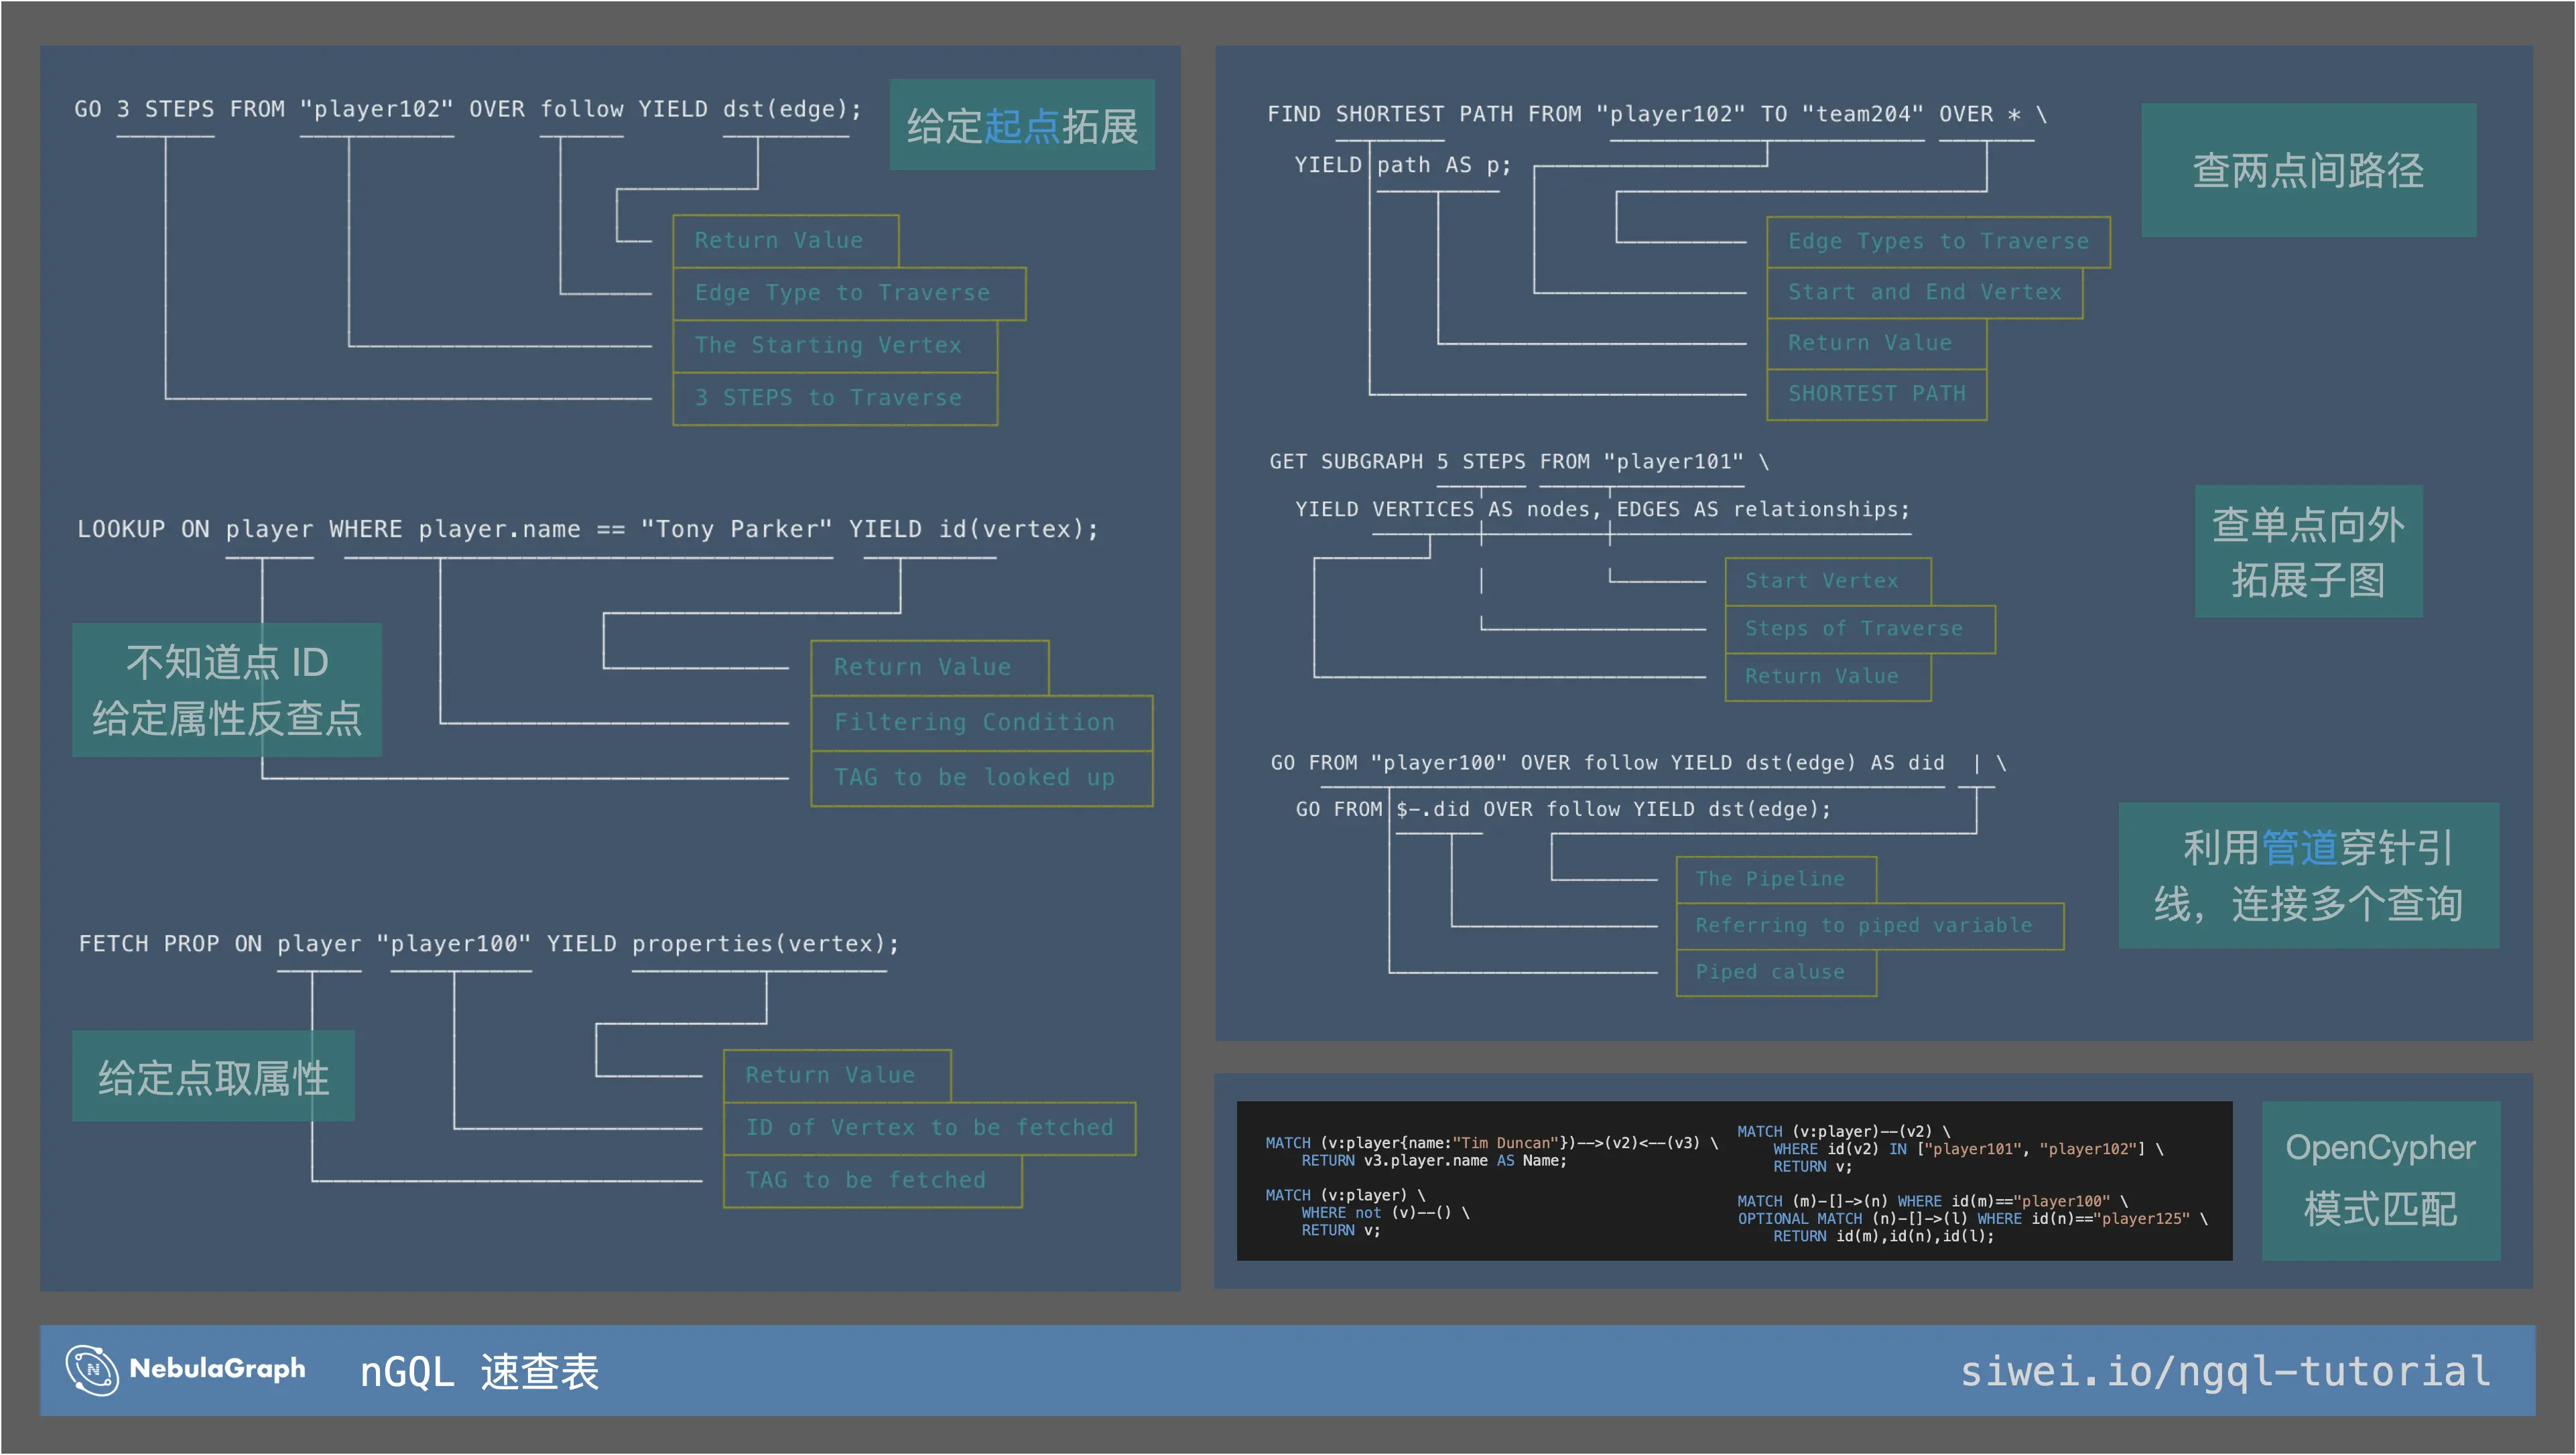Click the 给定点取属性 label box

pyautogui.click(x=213, y=1077)
